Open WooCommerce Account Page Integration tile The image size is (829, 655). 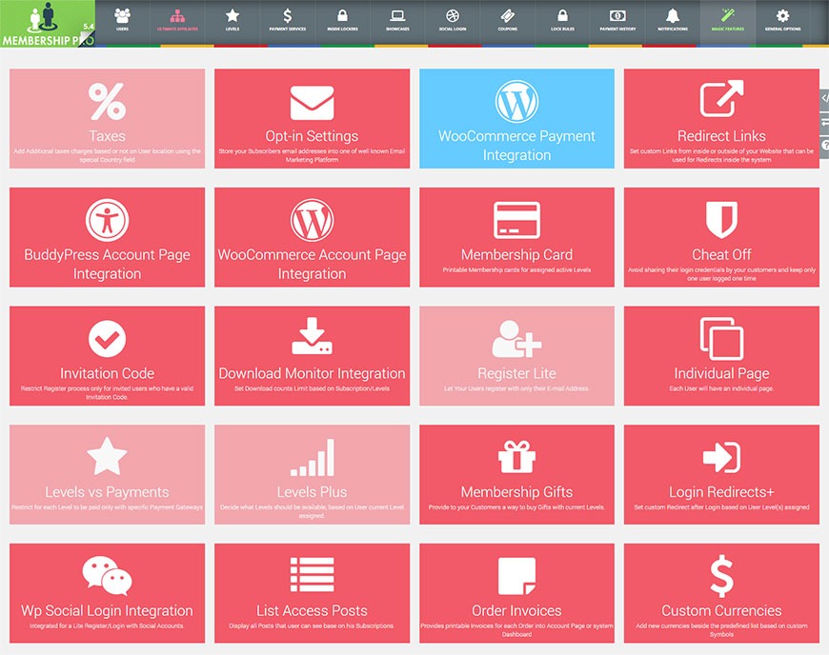312,237
